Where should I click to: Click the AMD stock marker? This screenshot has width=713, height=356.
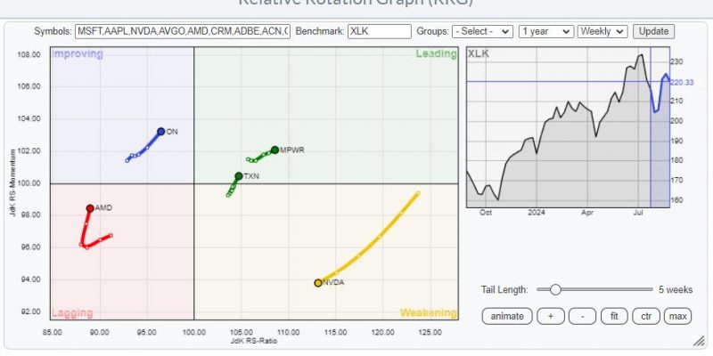90,208
